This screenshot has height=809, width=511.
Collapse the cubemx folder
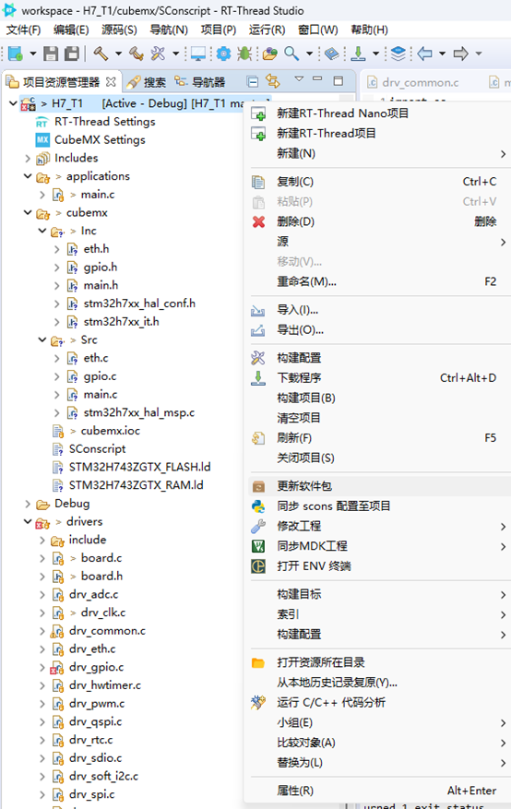(28, 212)
